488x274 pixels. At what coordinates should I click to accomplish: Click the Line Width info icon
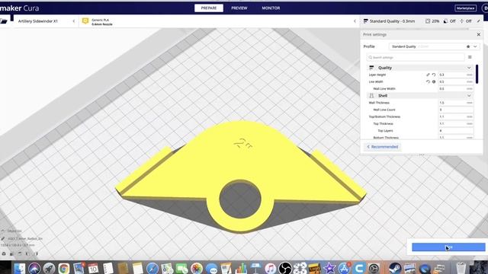(434, 81)
